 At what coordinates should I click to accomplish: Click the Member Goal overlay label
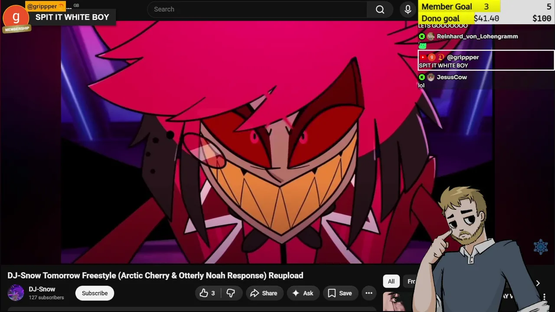pos(447,6)
